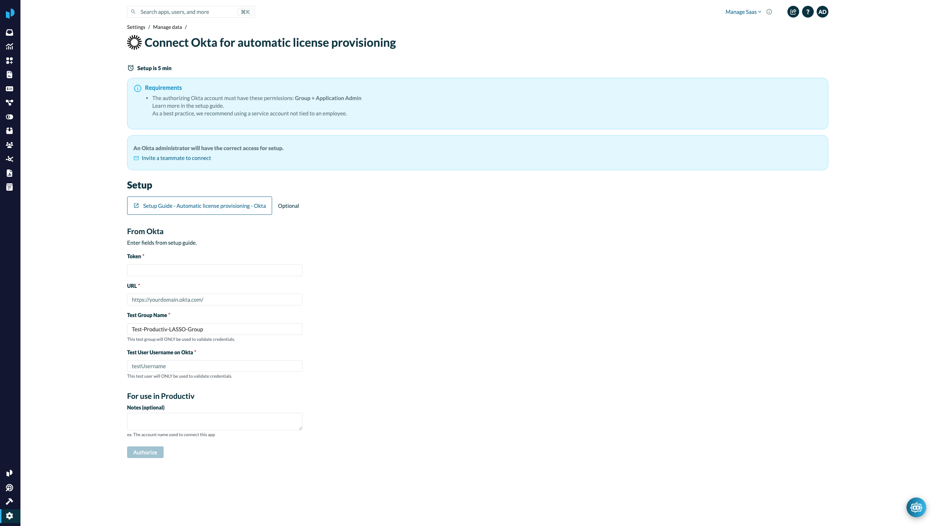Click the share icon in the top bar
This screenshot has width=935, height=526.
(x=793, y=12)
